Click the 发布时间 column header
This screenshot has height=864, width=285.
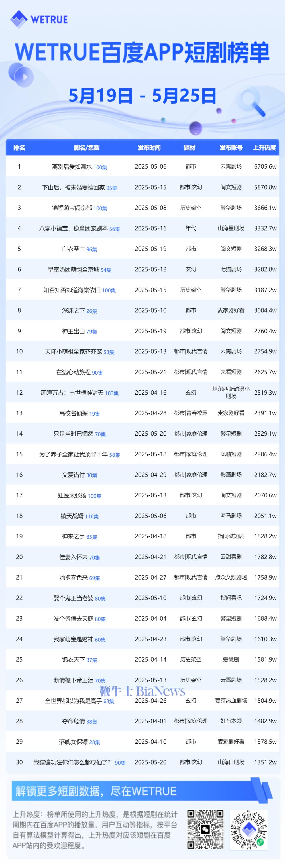click(x=149, y=148)
